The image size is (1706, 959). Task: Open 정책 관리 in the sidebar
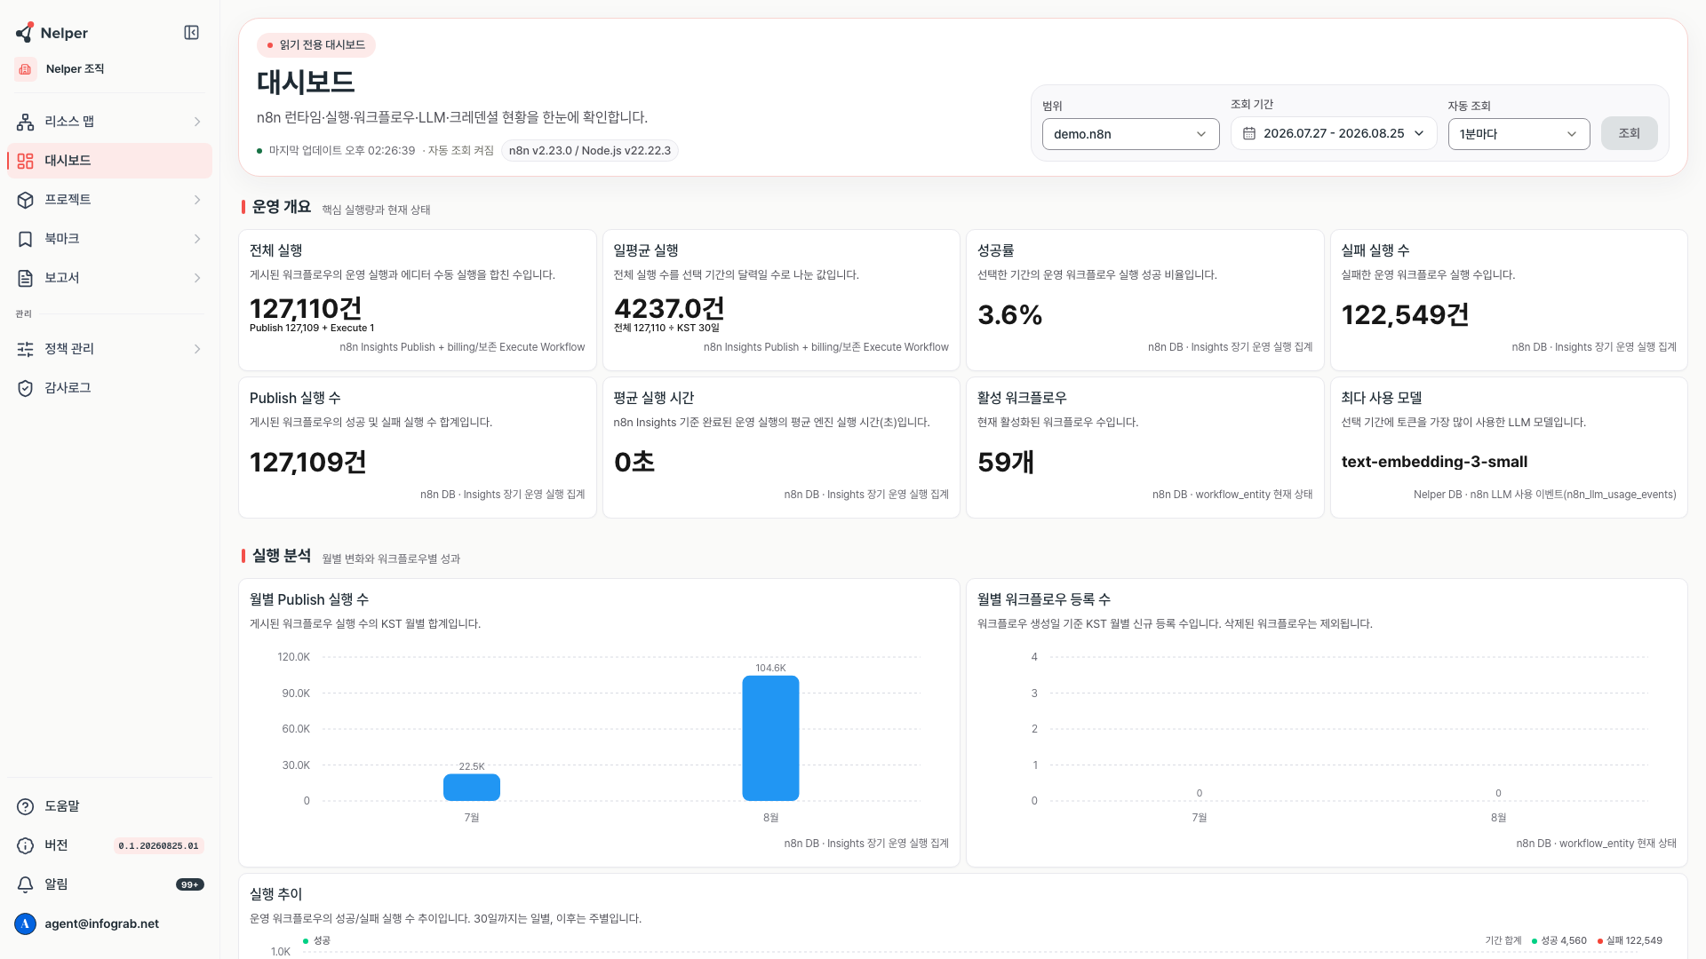pos(110,349)
